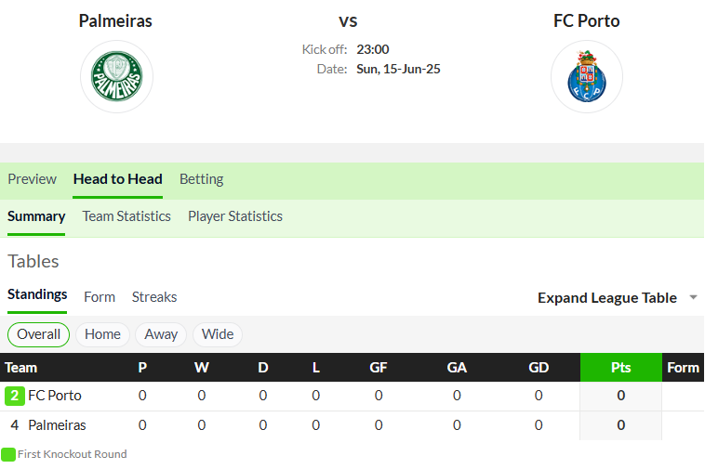Image resolution: width=705 pixels, height=469 pixels.
Task: Click the FC Porto team link in table
Action: coord(55,396)
